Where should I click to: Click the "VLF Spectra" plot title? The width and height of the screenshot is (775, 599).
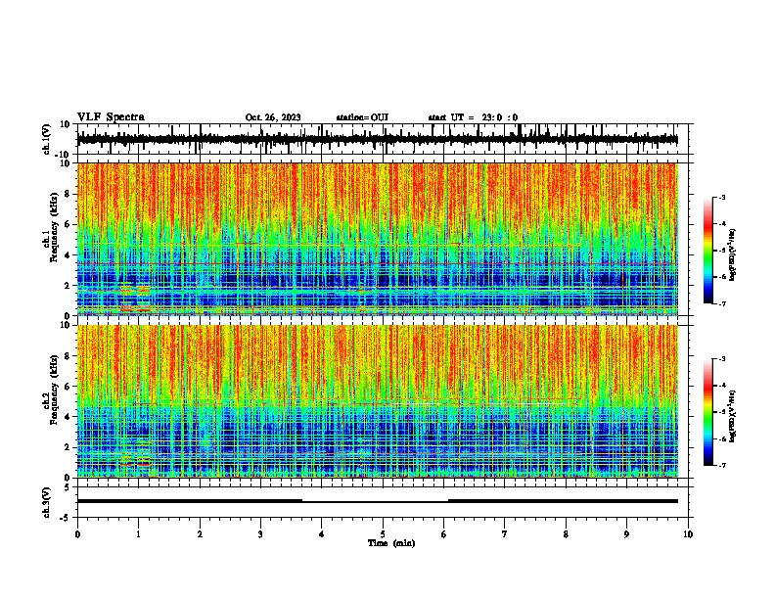[x=111, y=116]
